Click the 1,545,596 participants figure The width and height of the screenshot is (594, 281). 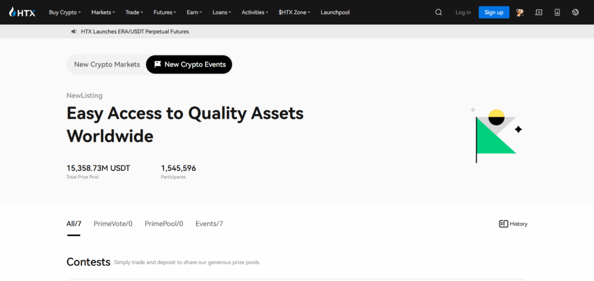point(179,168)
